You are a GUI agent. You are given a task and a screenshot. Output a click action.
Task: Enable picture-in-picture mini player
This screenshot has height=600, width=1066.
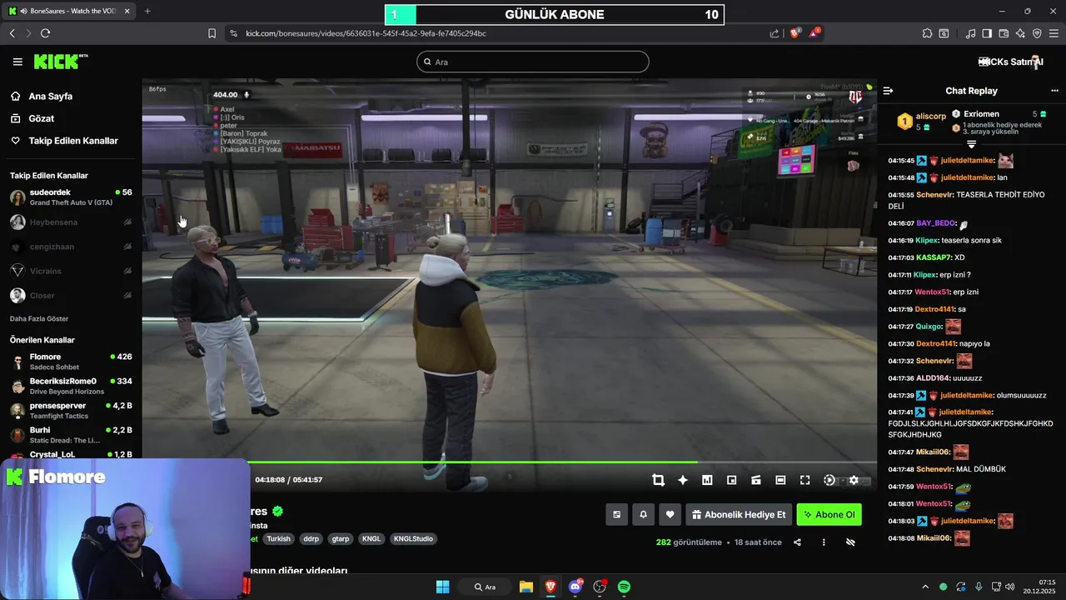[x=731, y=480]
